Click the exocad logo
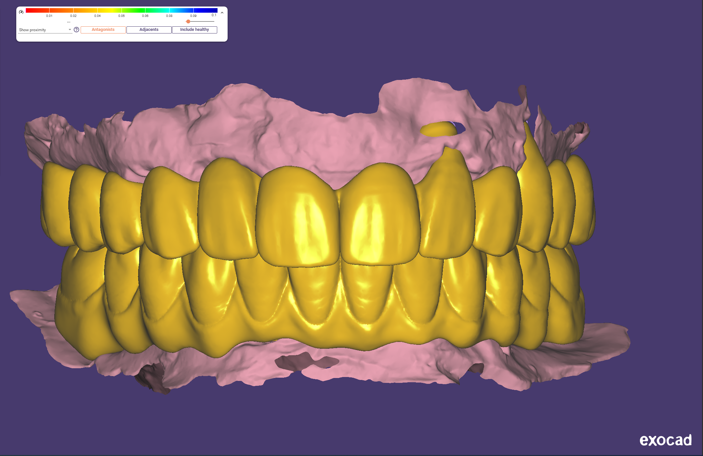The image size is (703, 456). tap(665, 440)
